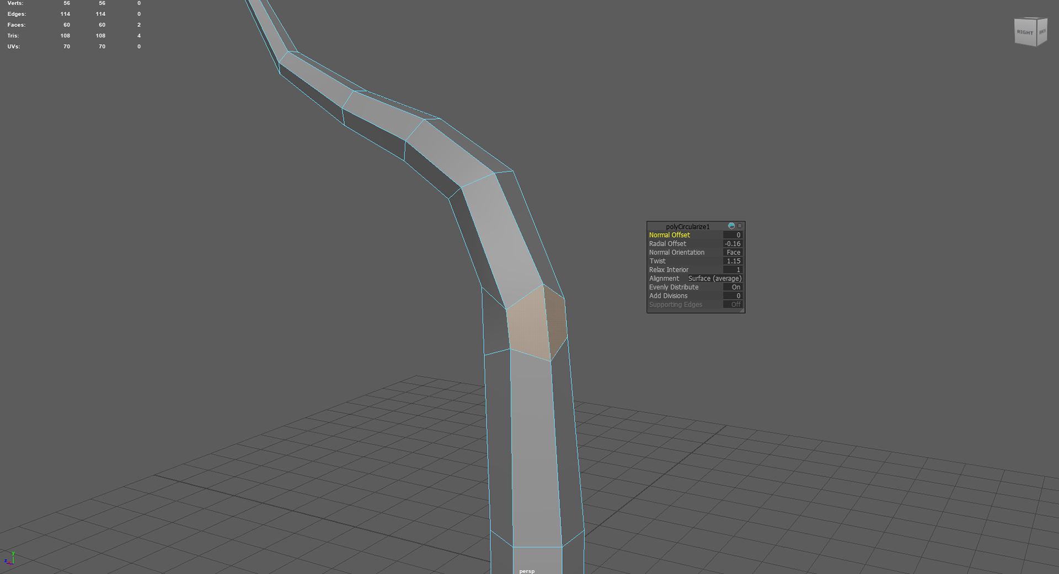1059x574 pixels.
Task: Click the RIGHT face of the view cube
Action: pos(1025,33)
